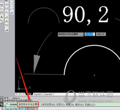Expand the dynamic input prompt options arrow
120x110 pixels.
point(82,35)
